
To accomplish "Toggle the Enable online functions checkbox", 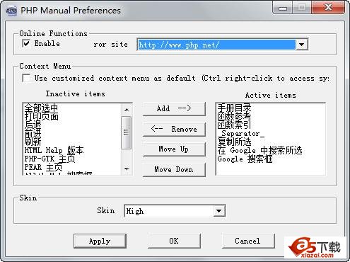I will click(26, 44).
